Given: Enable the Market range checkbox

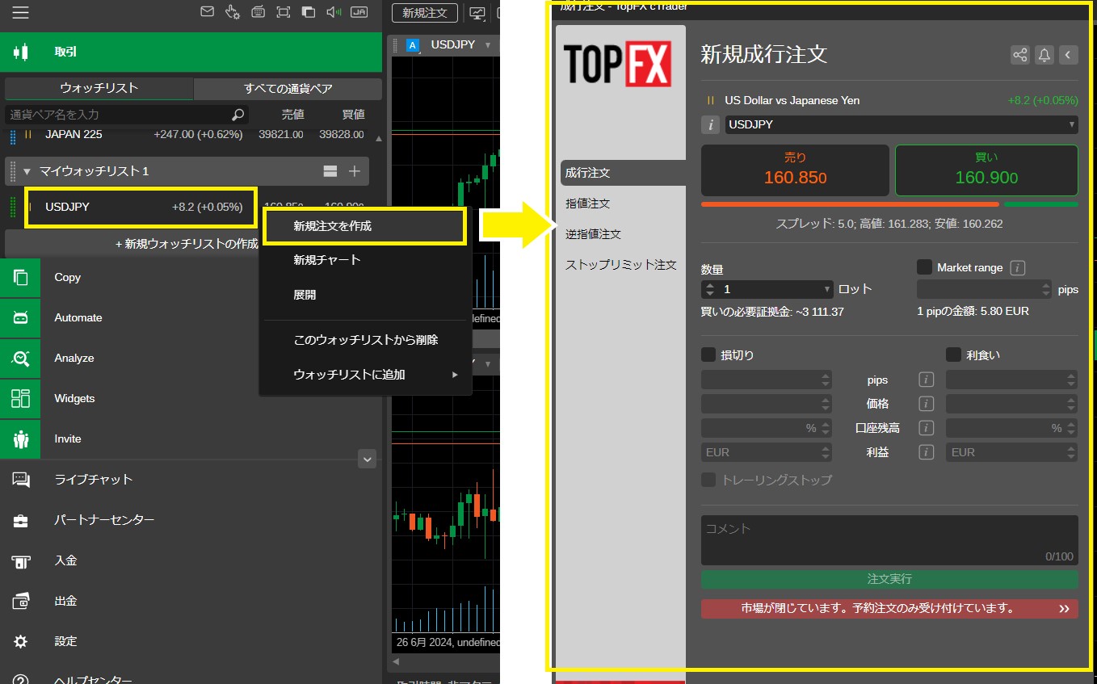Looking at the screenshot, I should point(924,267).
